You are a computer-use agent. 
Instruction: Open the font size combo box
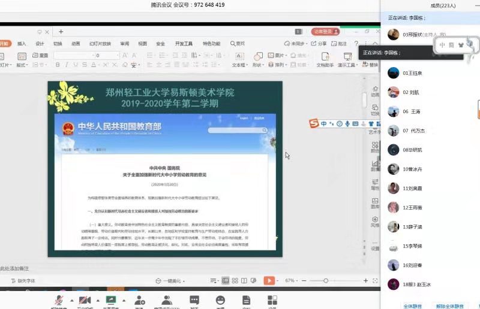point(105,55)
